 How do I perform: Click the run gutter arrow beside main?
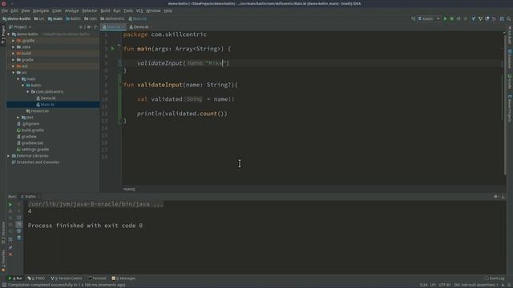coord(113,49)
